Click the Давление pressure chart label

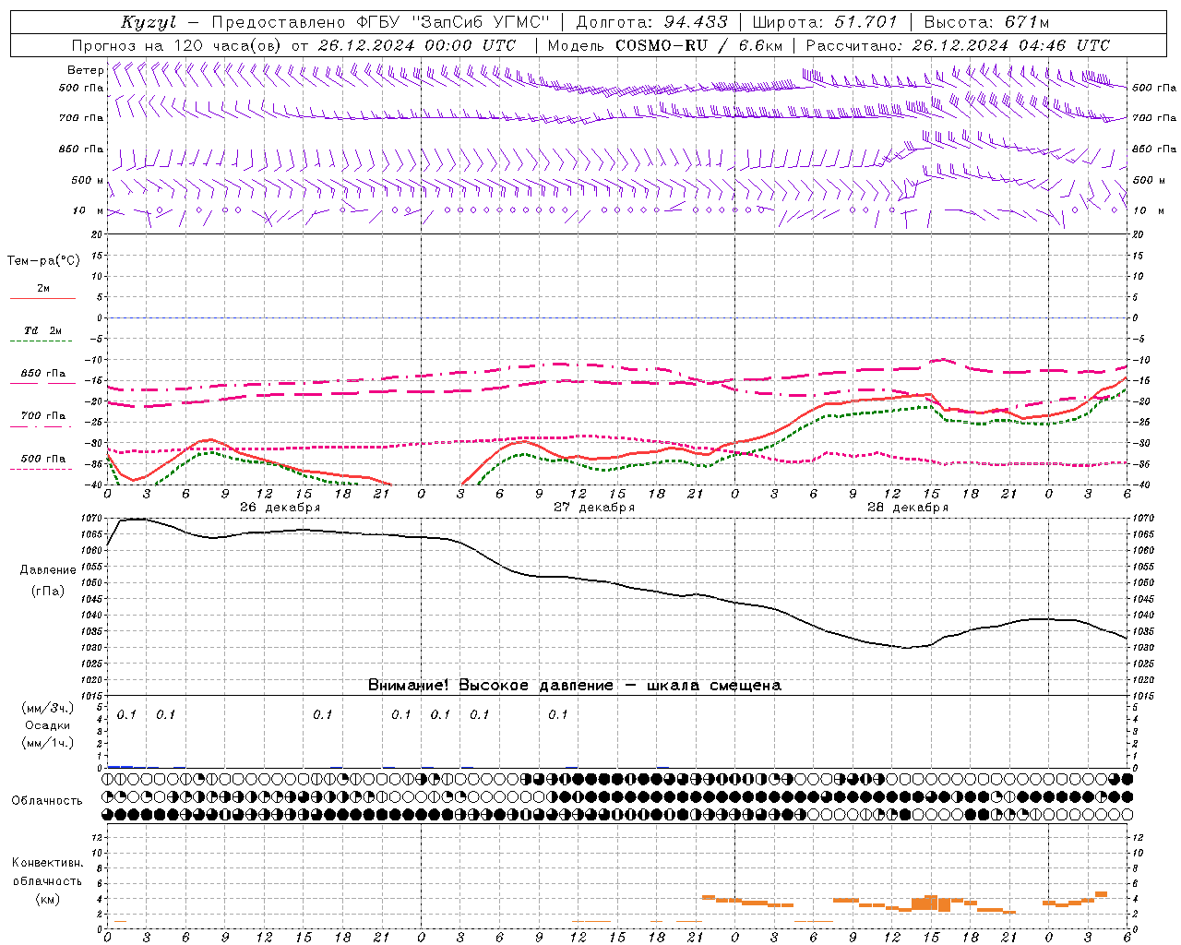[48, 570]
